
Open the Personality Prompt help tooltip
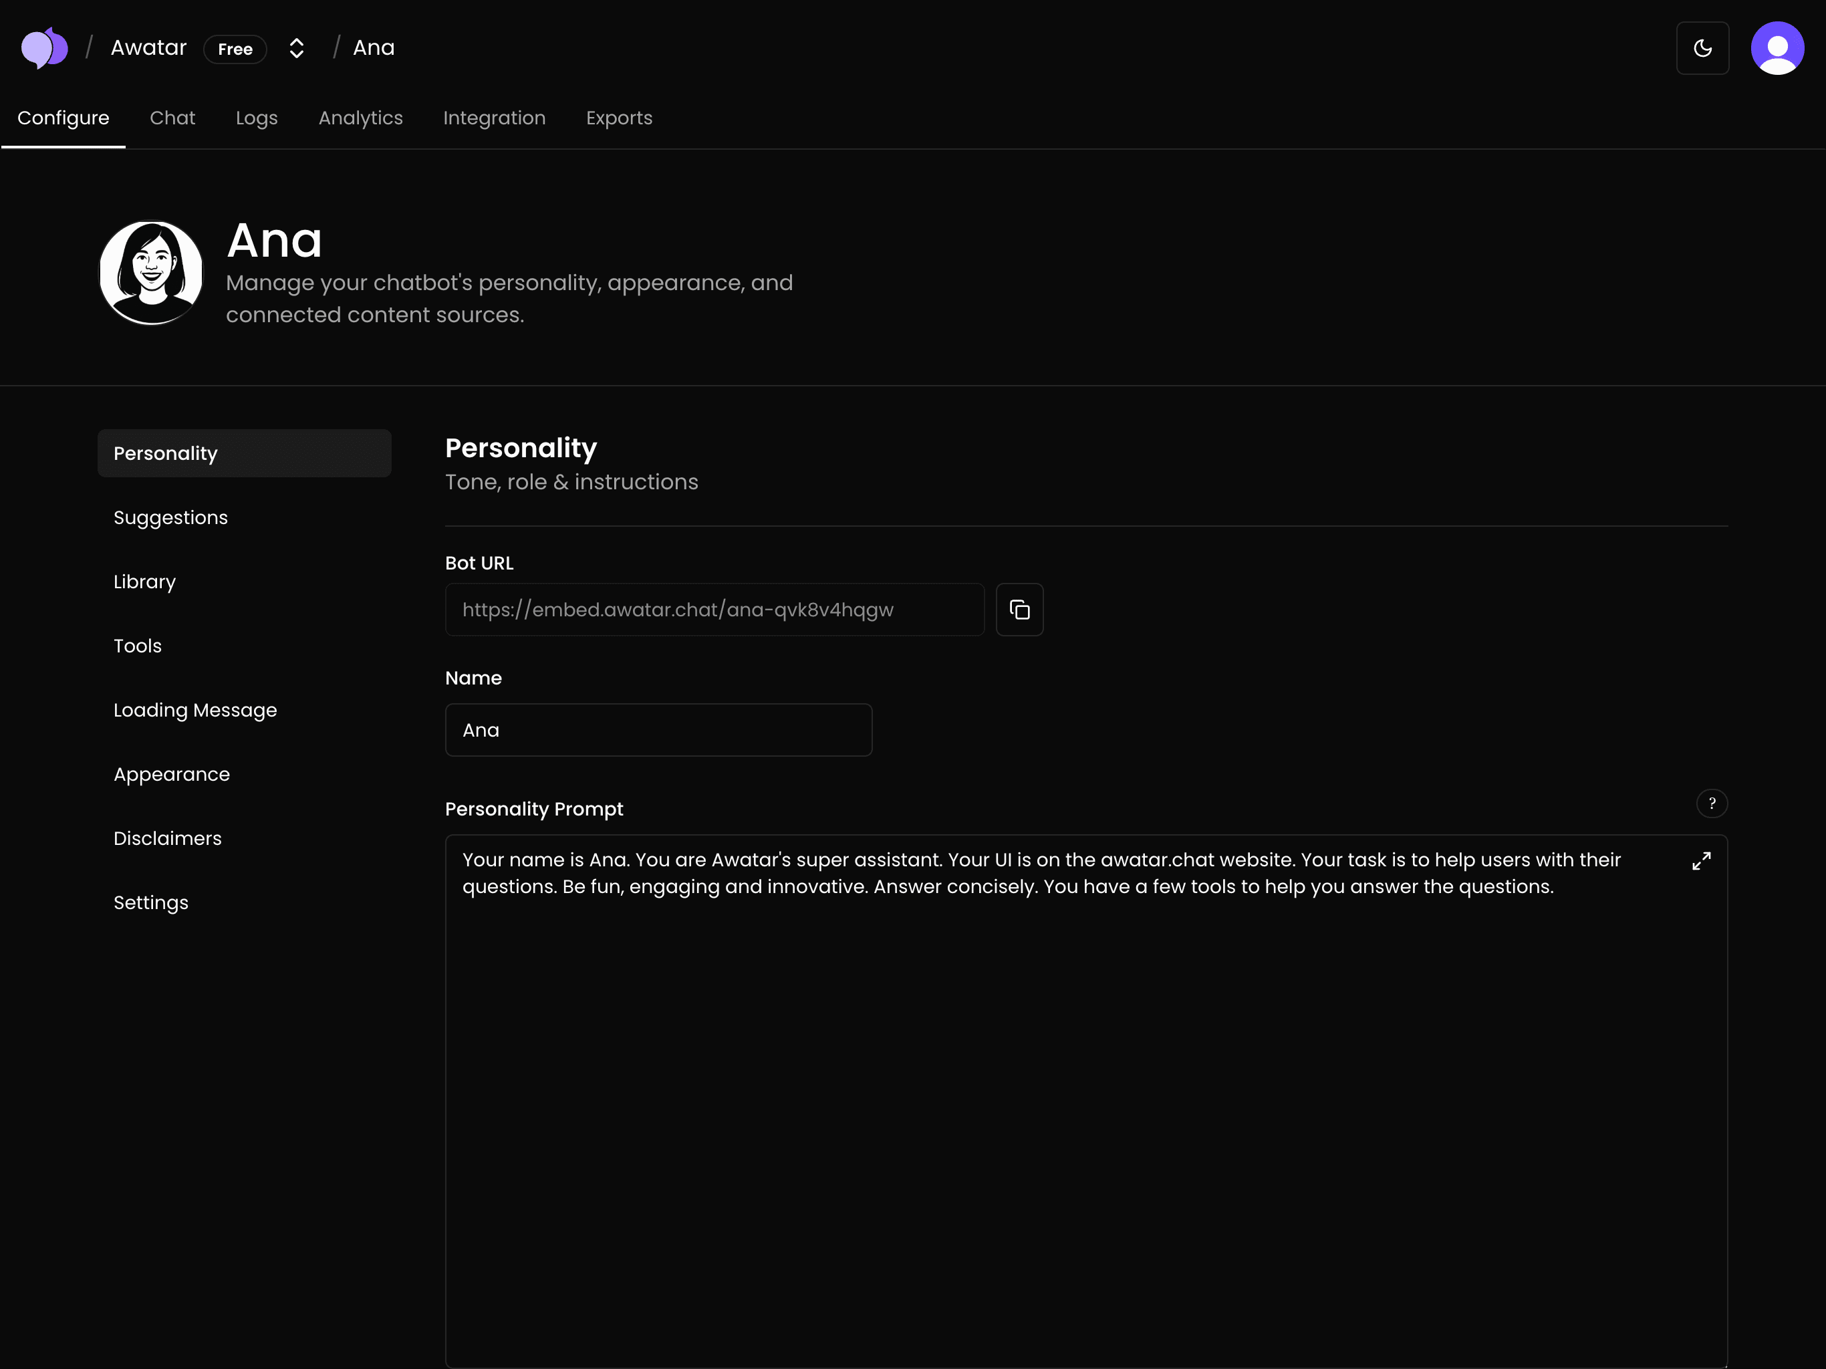(1711, 803)
